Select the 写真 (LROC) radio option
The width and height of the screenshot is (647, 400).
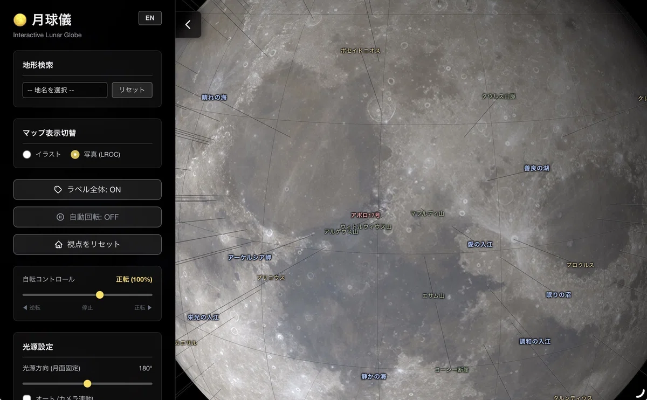75,155
